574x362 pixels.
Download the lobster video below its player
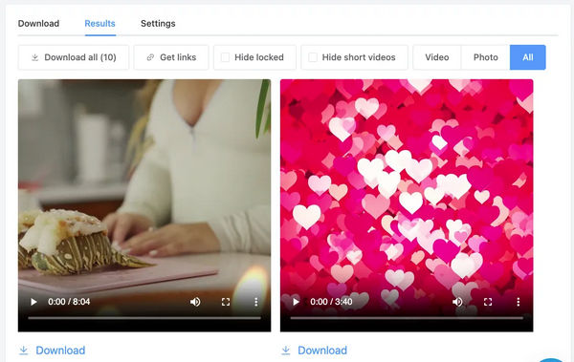tap(52, 351)
